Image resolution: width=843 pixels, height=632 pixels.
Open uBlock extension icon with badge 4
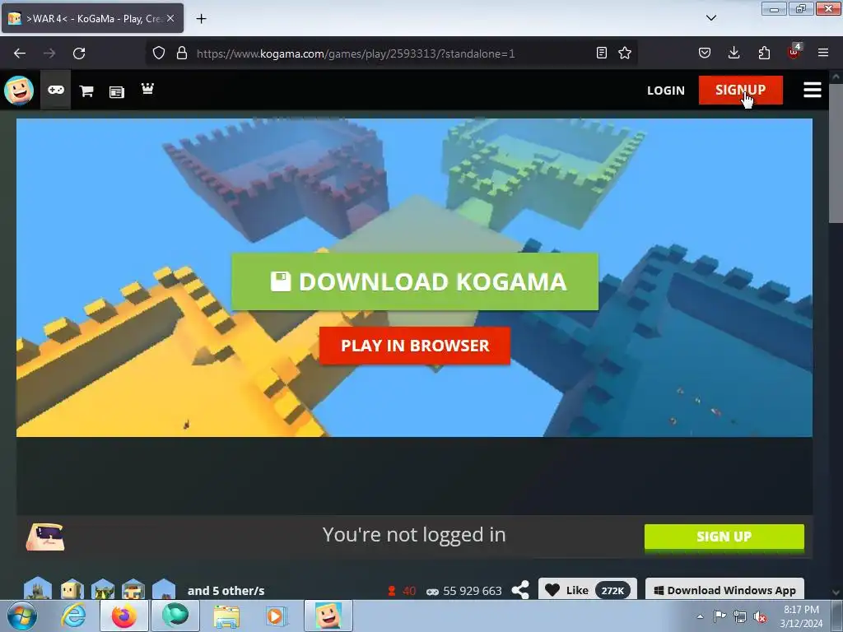pos(794,52)
